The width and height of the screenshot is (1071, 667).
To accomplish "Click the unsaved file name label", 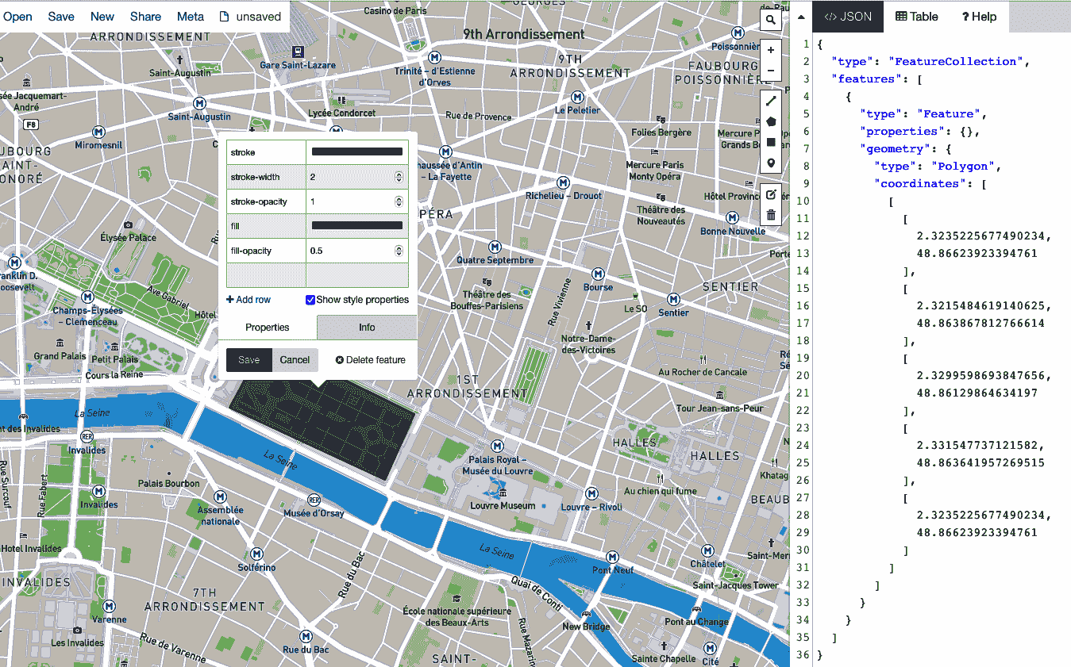I will [x=259, y=17].
